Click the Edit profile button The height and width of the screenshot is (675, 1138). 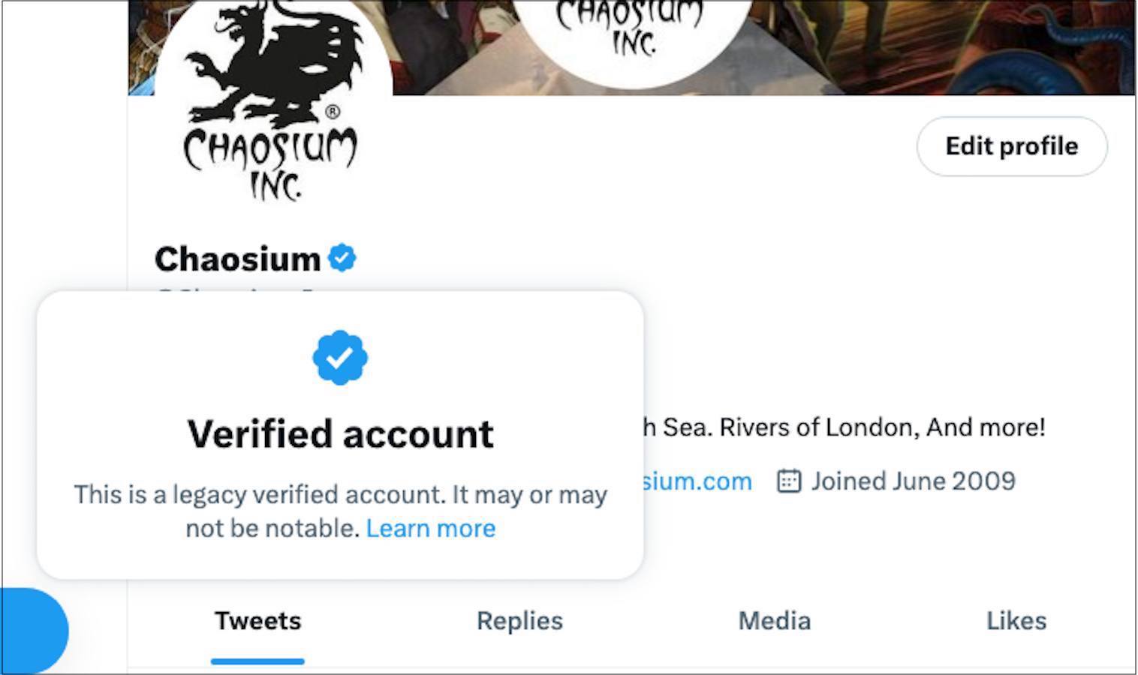tap(1011, 146)
